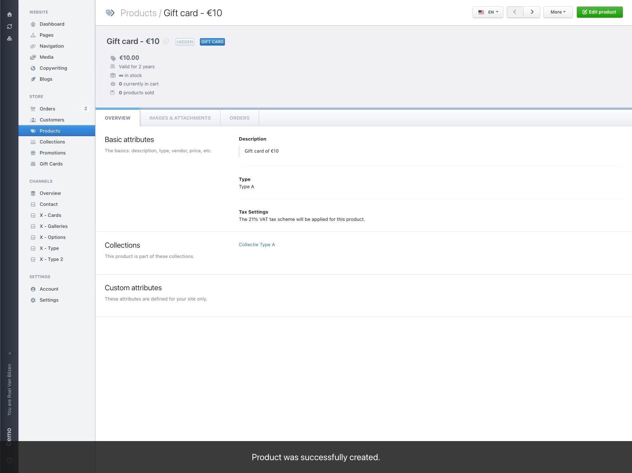Select the highlighted Products sidebar item
Screen dimensions: 632x473
click(57, 131)
